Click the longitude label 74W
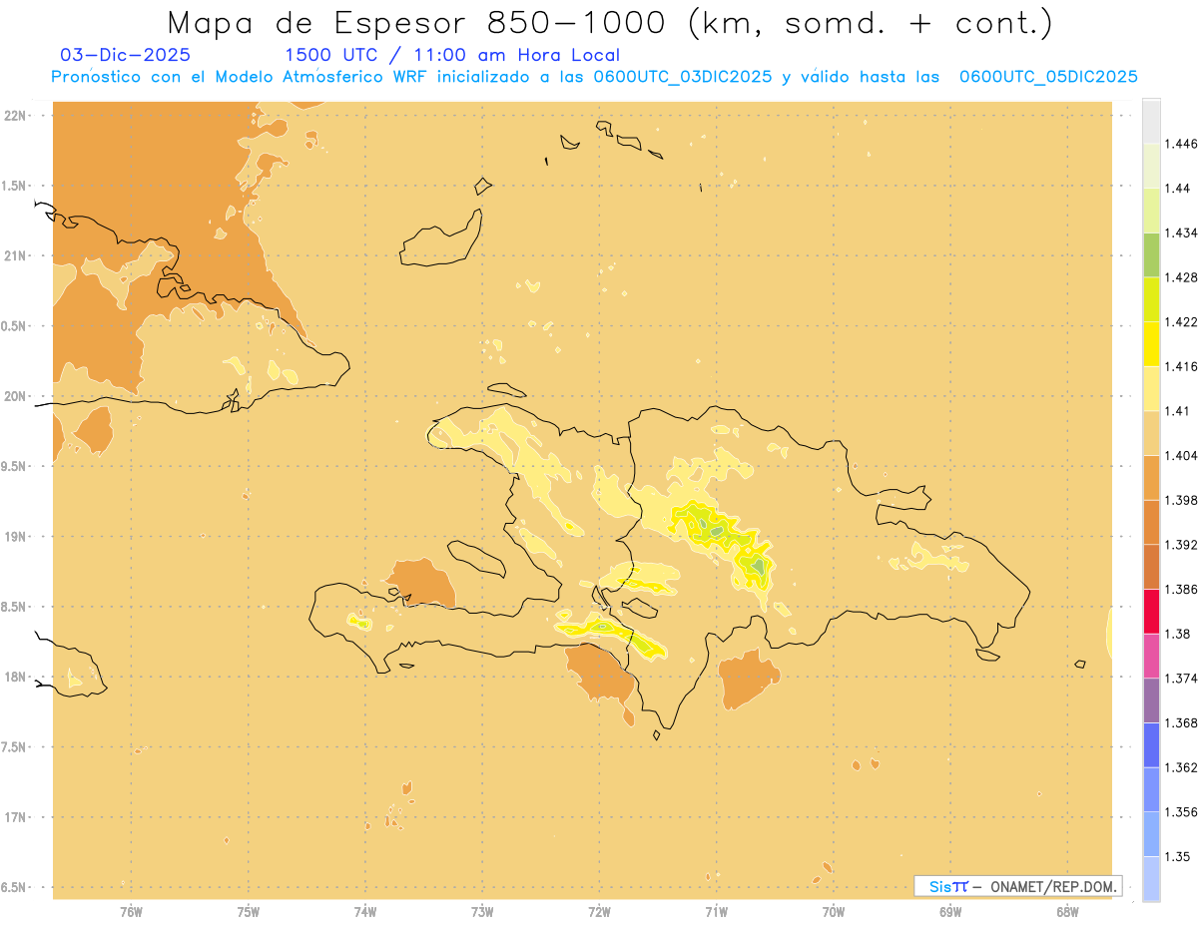 365,911
